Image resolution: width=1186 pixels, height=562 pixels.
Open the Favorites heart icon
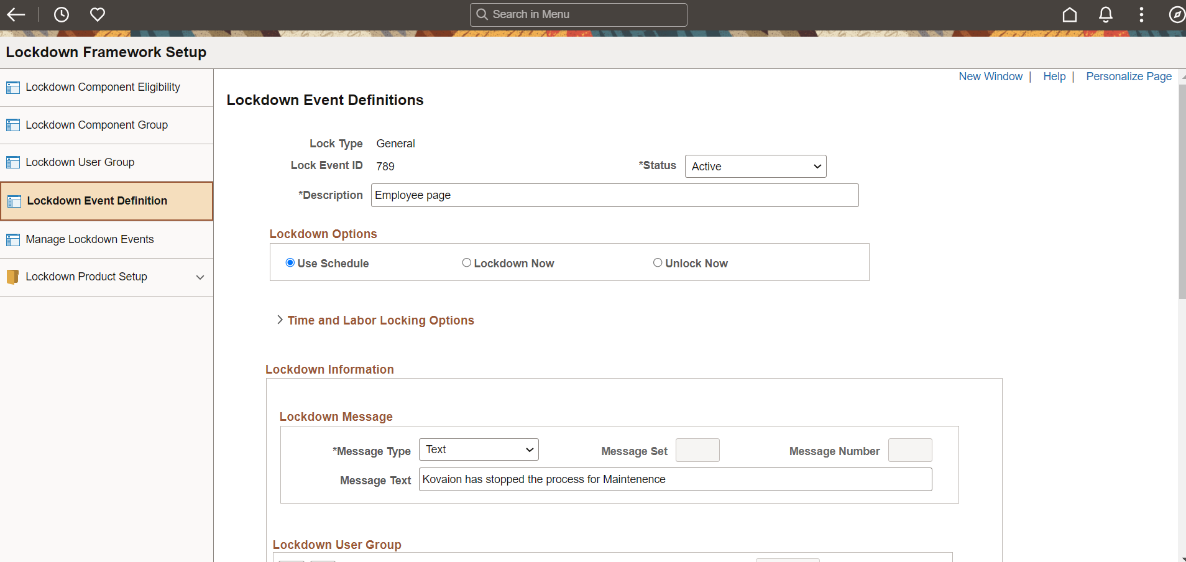click(98, 14)
